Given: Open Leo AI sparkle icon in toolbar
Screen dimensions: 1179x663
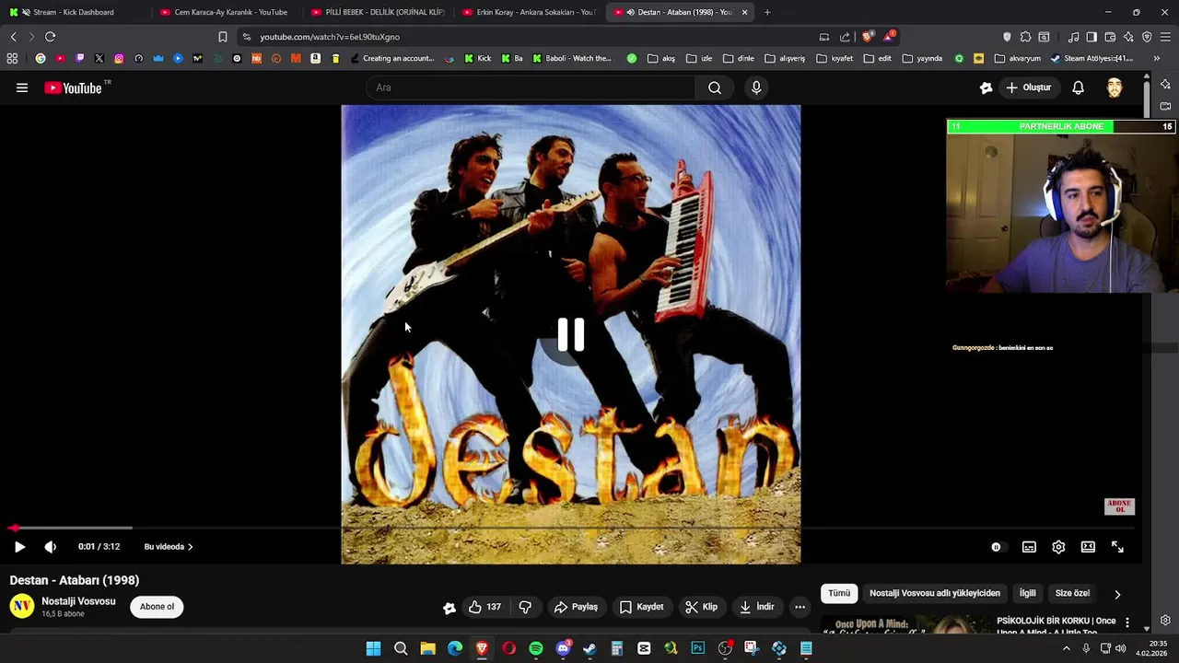Looking at the screenshot, I should (x=1128, y=37).
